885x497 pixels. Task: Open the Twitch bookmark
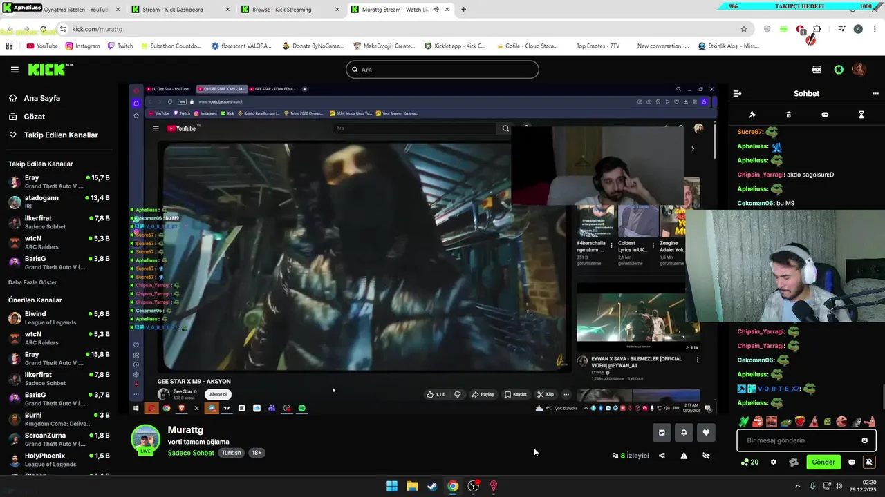pos(120,46)
